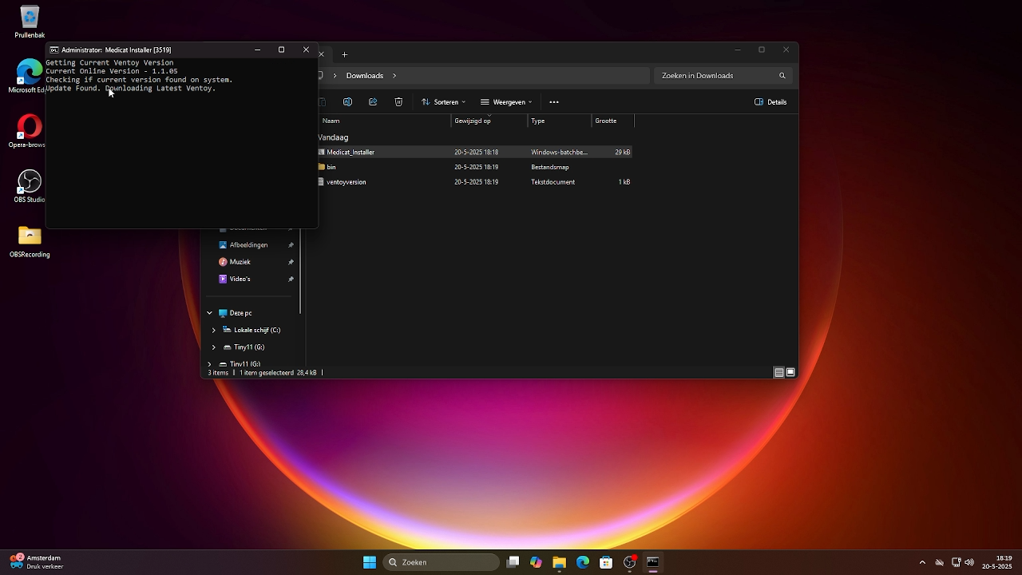The width and height of the screenshot is (1022, 575).
Task: Expand the indented Tiny11 (G:) node under Deze pc
Action: (x=214, y=347)
